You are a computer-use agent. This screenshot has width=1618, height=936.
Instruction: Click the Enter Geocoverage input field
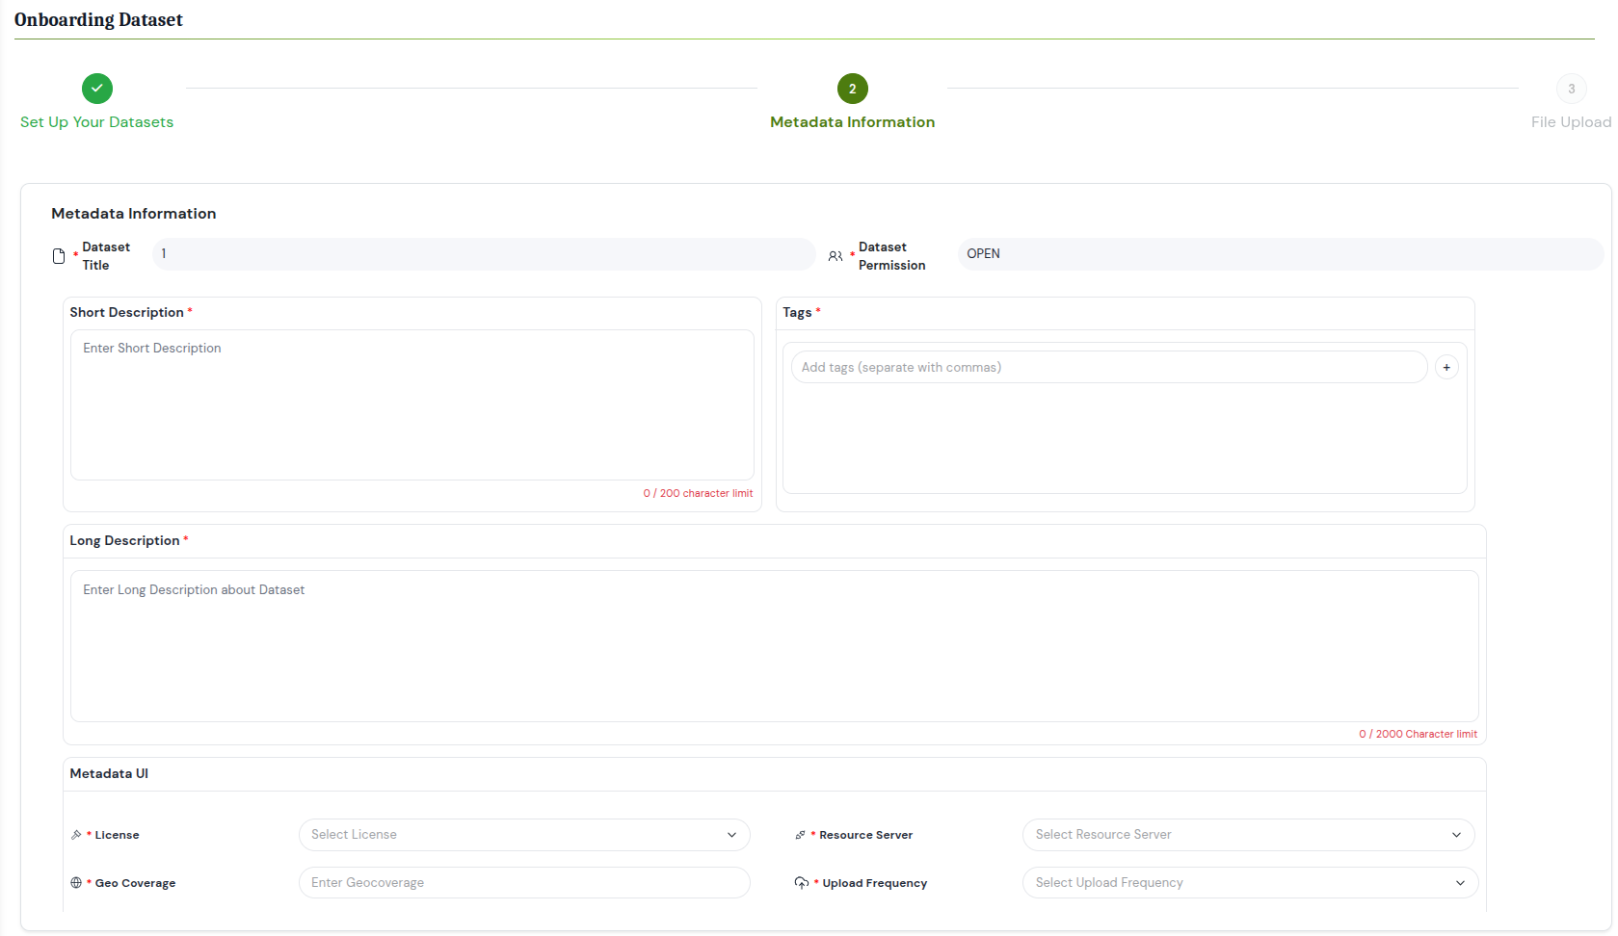pos(524,882)
